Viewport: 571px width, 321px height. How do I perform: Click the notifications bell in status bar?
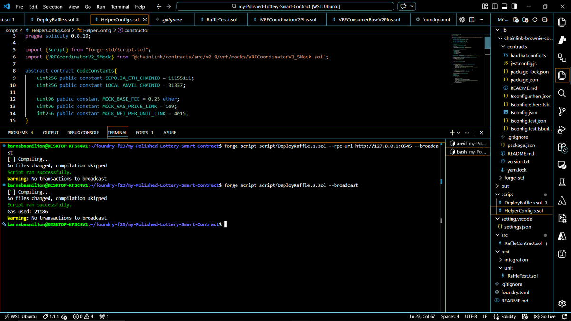564,317
